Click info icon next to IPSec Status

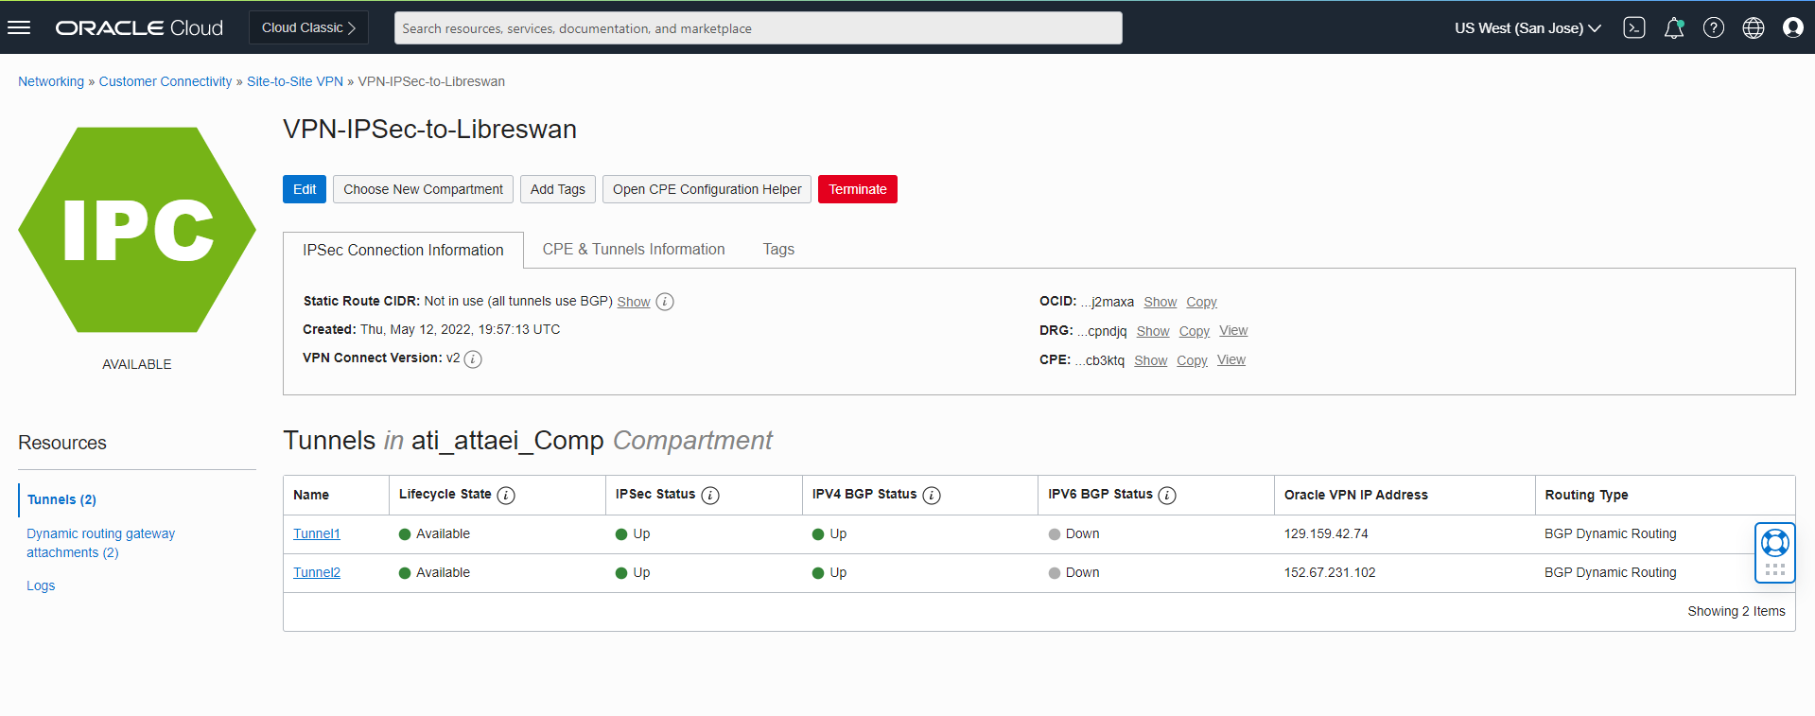tap(710, 496)
